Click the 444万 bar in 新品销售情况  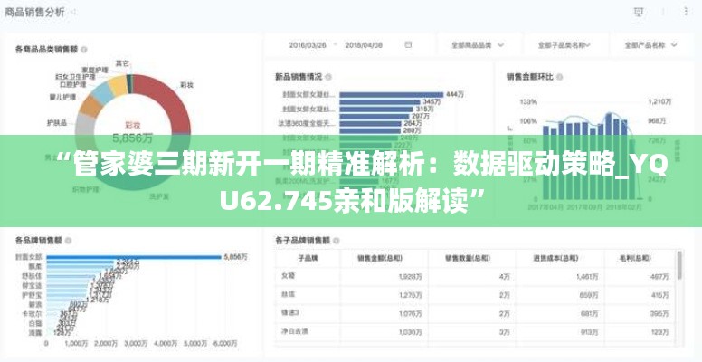392,94
